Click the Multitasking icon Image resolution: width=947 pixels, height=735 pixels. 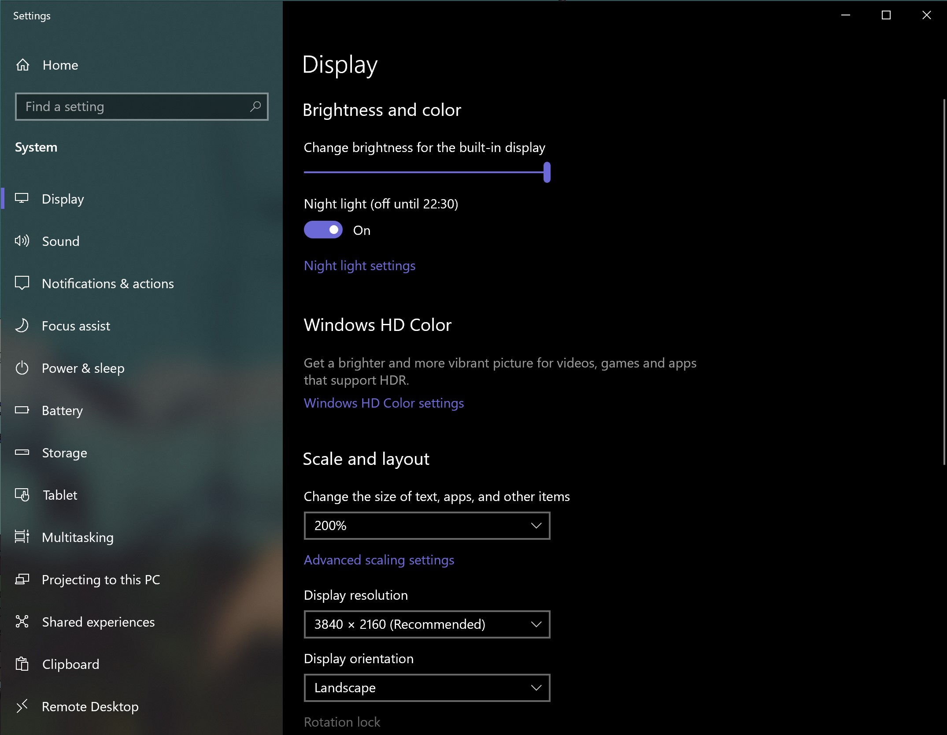click(22, 537)
